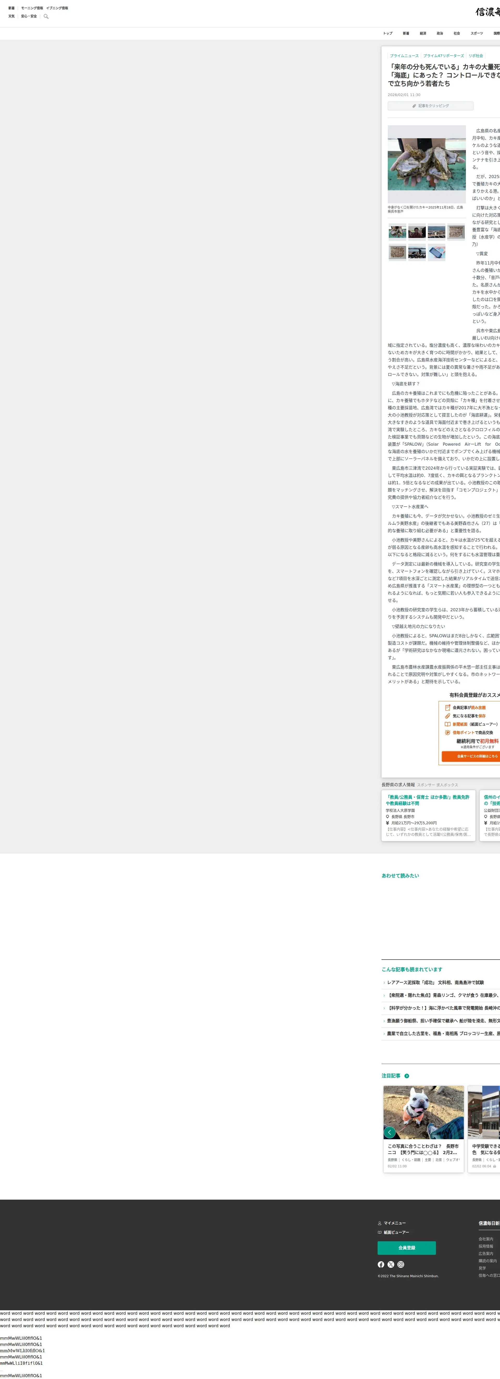This screenshot has width=500, height=1379.
Task: Open マイメニュー with the person icon
Action: [x=392, y=1223]
